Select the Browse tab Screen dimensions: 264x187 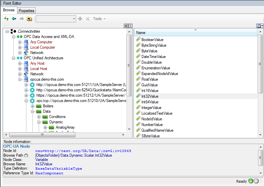[9, 10]
